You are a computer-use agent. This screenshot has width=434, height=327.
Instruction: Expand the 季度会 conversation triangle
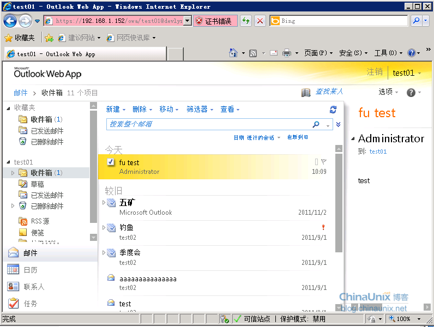tap(104, 252)
